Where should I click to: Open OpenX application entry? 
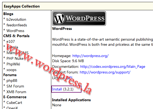[x=12, y=108]
